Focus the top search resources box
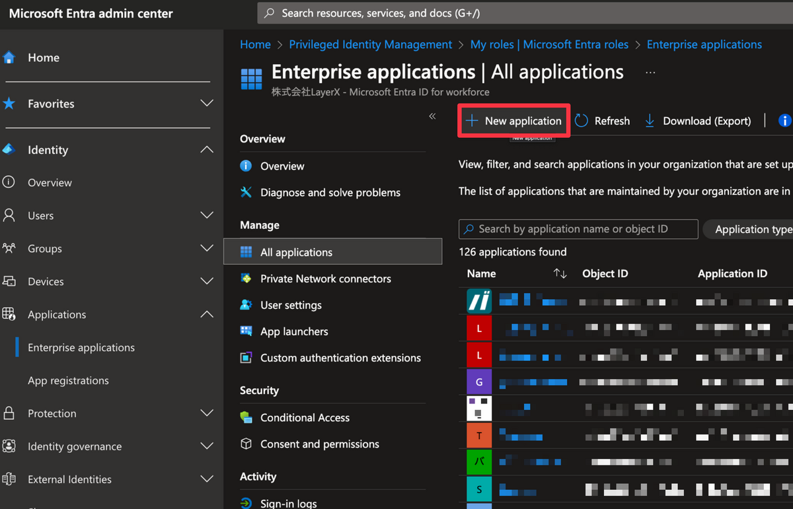The height and width of the screenshot is (509, 793). [525, 13]
